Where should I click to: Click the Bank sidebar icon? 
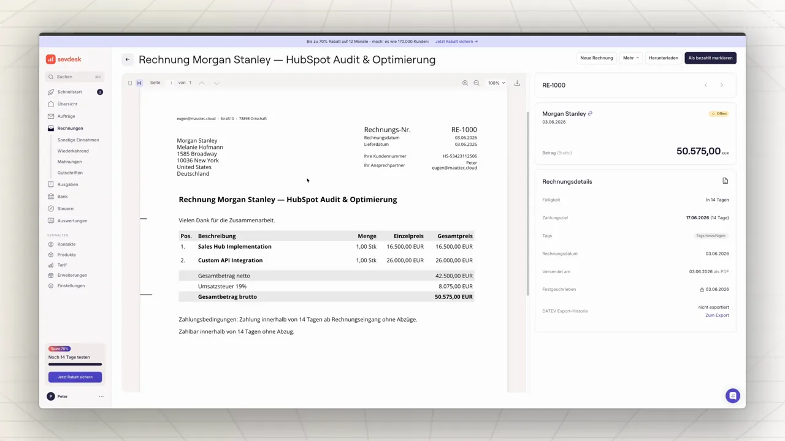(x=51, y=197)
